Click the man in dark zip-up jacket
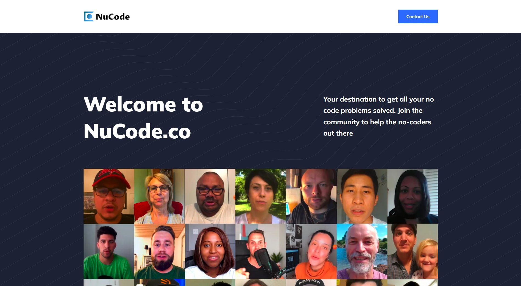This screenshot has width=521, height=286. click(311, 196)
